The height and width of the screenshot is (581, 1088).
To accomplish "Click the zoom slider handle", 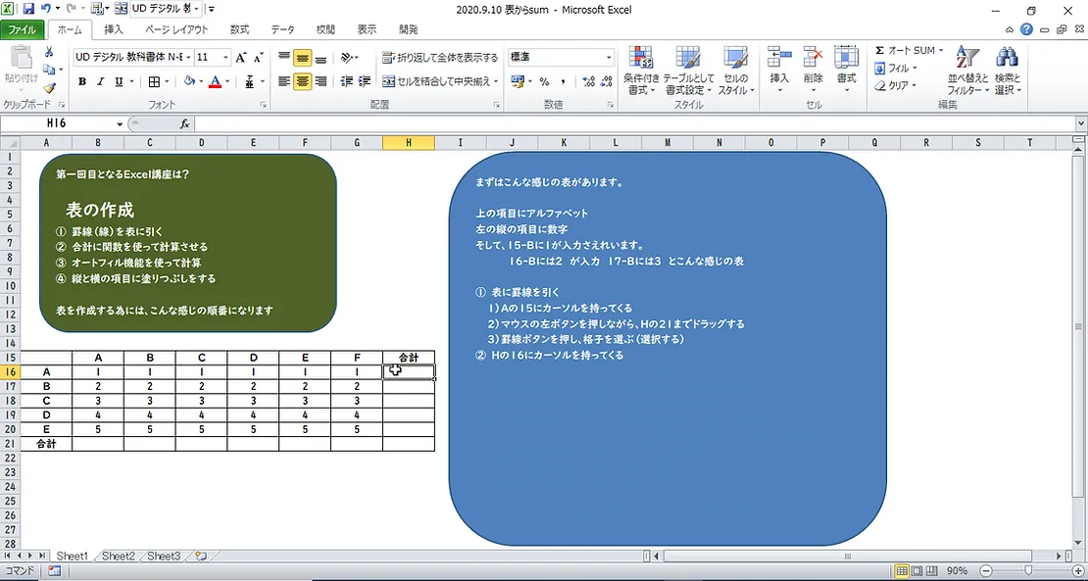I will point(1027,570).
